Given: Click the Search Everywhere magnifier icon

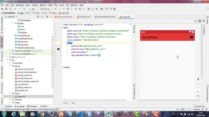Looking at the screenshot, I should (x=111, y=9).
